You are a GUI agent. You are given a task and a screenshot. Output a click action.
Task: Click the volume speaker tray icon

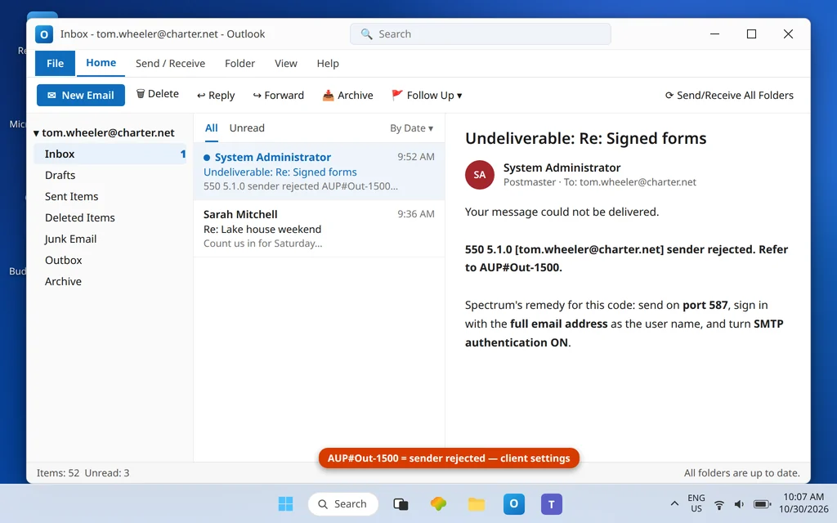pos(739,503)
